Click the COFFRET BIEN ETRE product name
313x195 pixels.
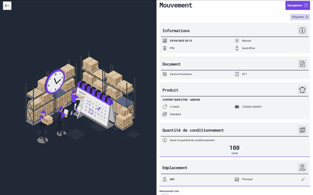(x=181, y=100)
